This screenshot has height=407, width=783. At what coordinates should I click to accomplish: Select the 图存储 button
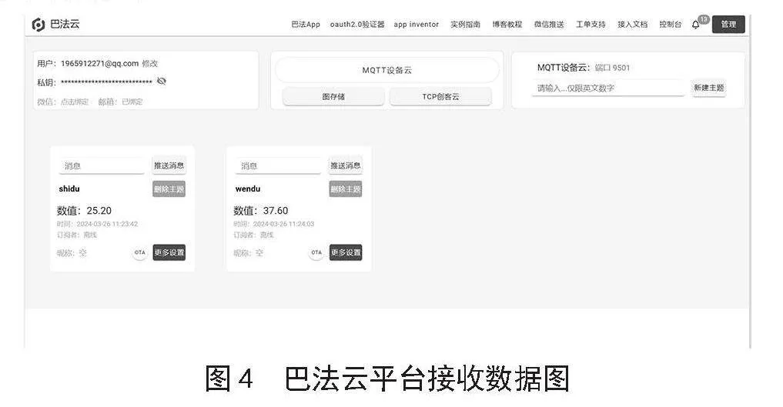[x=333, y=97]
